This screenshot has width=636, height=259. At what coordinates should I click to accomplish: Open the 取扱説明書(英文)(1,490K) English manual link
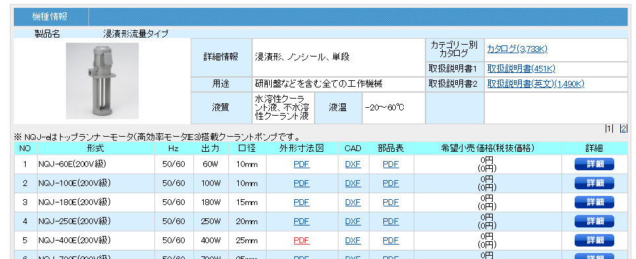[x=536, y=83]
